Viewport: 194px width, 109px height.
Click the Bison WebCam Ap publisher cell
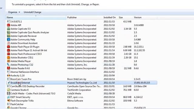coord(77,79)
